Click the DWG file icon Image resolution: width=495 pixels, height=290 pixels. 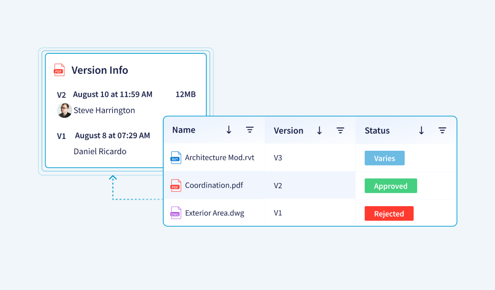point(175,213)
